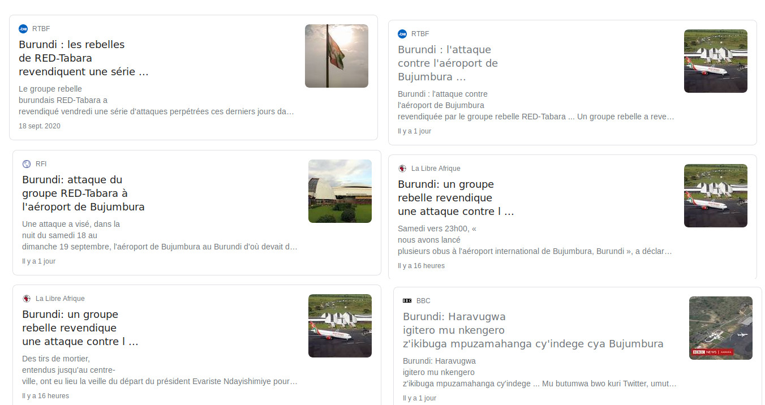Click the '18 sept. 2020' date label
The height and width of the screenshot is (405, 765).
(x=40, y=126)
